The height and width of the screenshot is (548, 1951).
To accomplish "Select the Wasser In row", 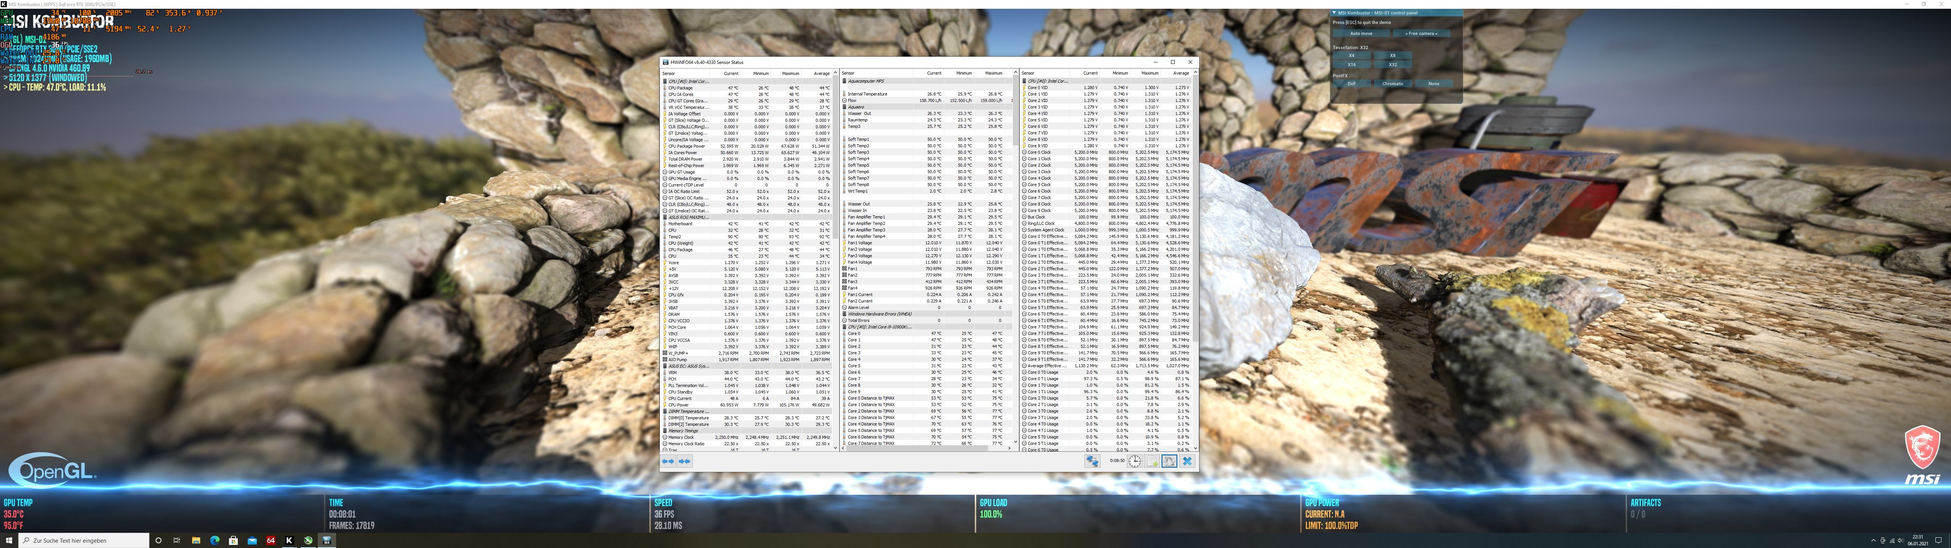I will pyautogui.click(x=927, y=210).
